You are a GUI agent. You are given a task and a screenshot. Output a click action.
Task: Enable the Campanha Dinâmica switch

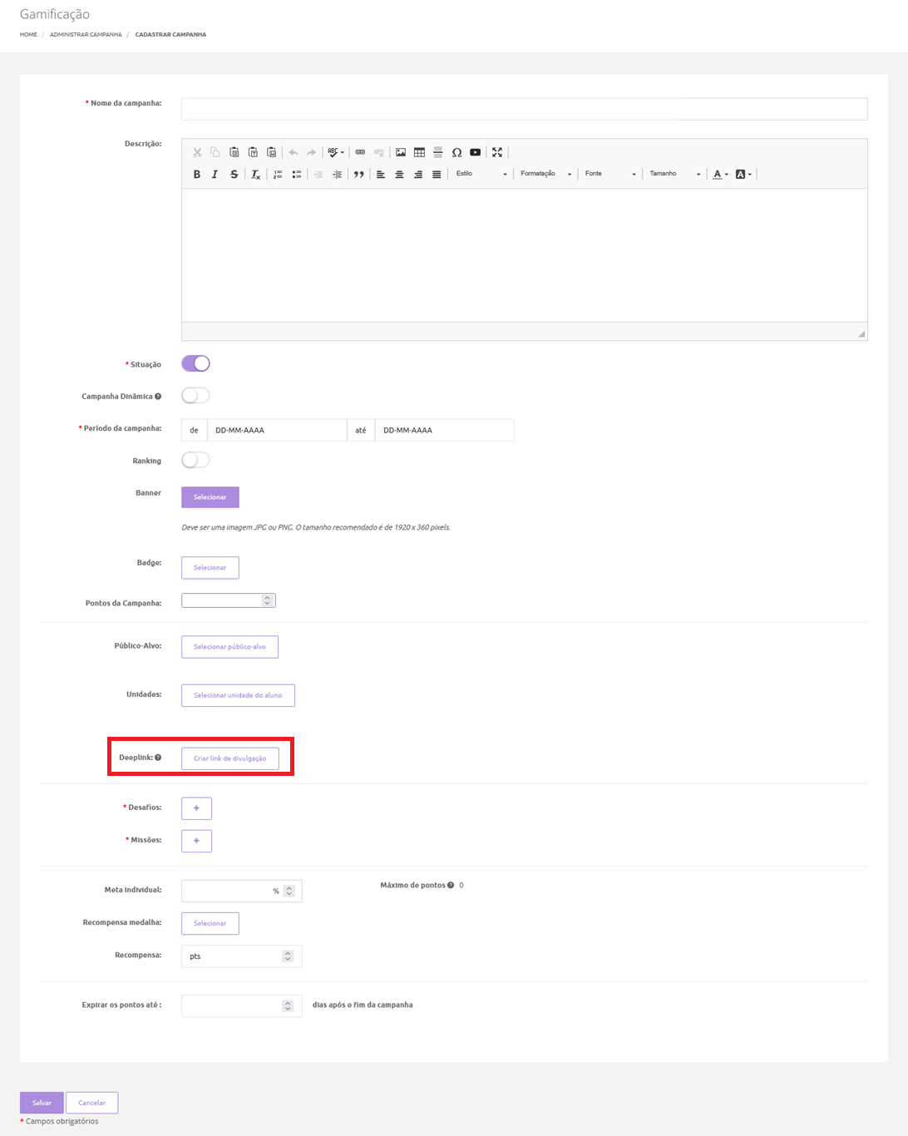(195, 396)
